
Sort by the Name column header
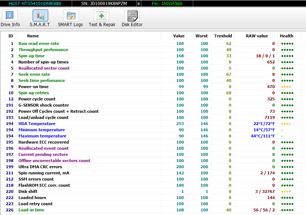pyautogui.click(x=33, y=36)
